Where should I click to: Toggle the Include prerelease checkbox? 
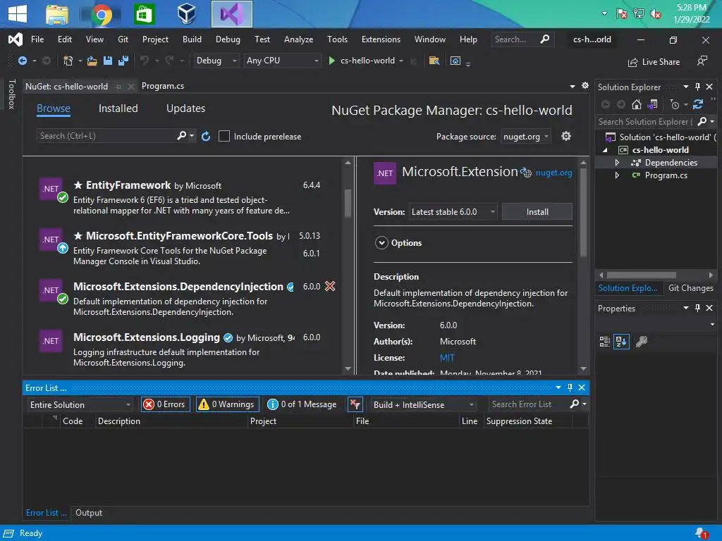pyautogui.click(x=224, y=136)
